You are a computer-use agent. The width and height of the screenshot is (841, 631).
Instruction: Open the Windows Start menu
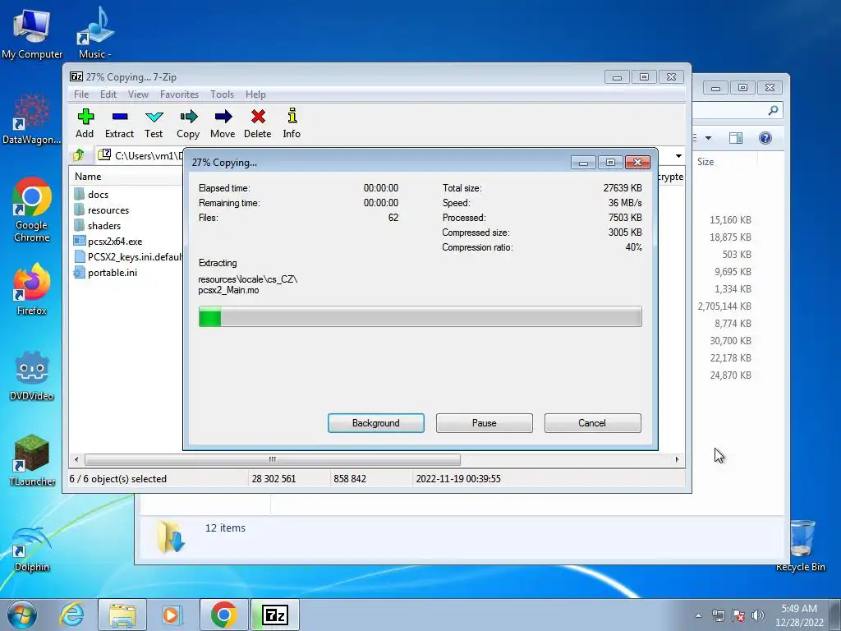(x=22, y=615)
